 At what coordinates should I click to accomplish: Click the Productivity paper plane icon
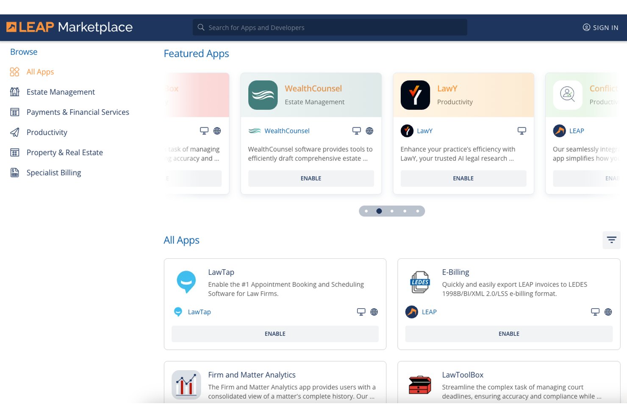pos(15,132)
